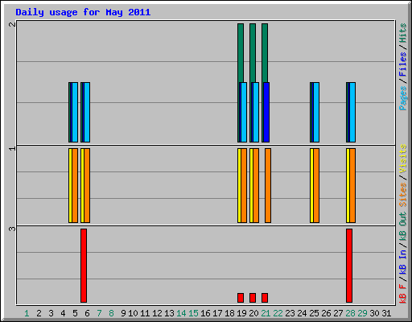The height and width of the screenshot is (322, 412).
Task: Select the short red kB bar for day 19
Action: tap(241, 298)
